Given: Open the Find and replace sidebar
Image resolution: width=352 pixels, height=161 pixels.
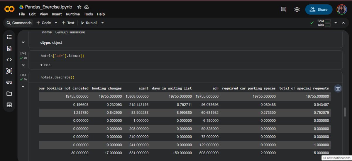Looking at the screenshot, I should (9, 48).
